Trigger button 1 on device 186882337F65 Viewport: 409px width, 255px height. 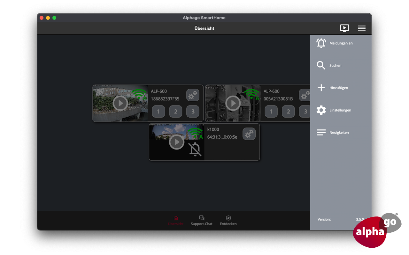(x=158, y=112)
